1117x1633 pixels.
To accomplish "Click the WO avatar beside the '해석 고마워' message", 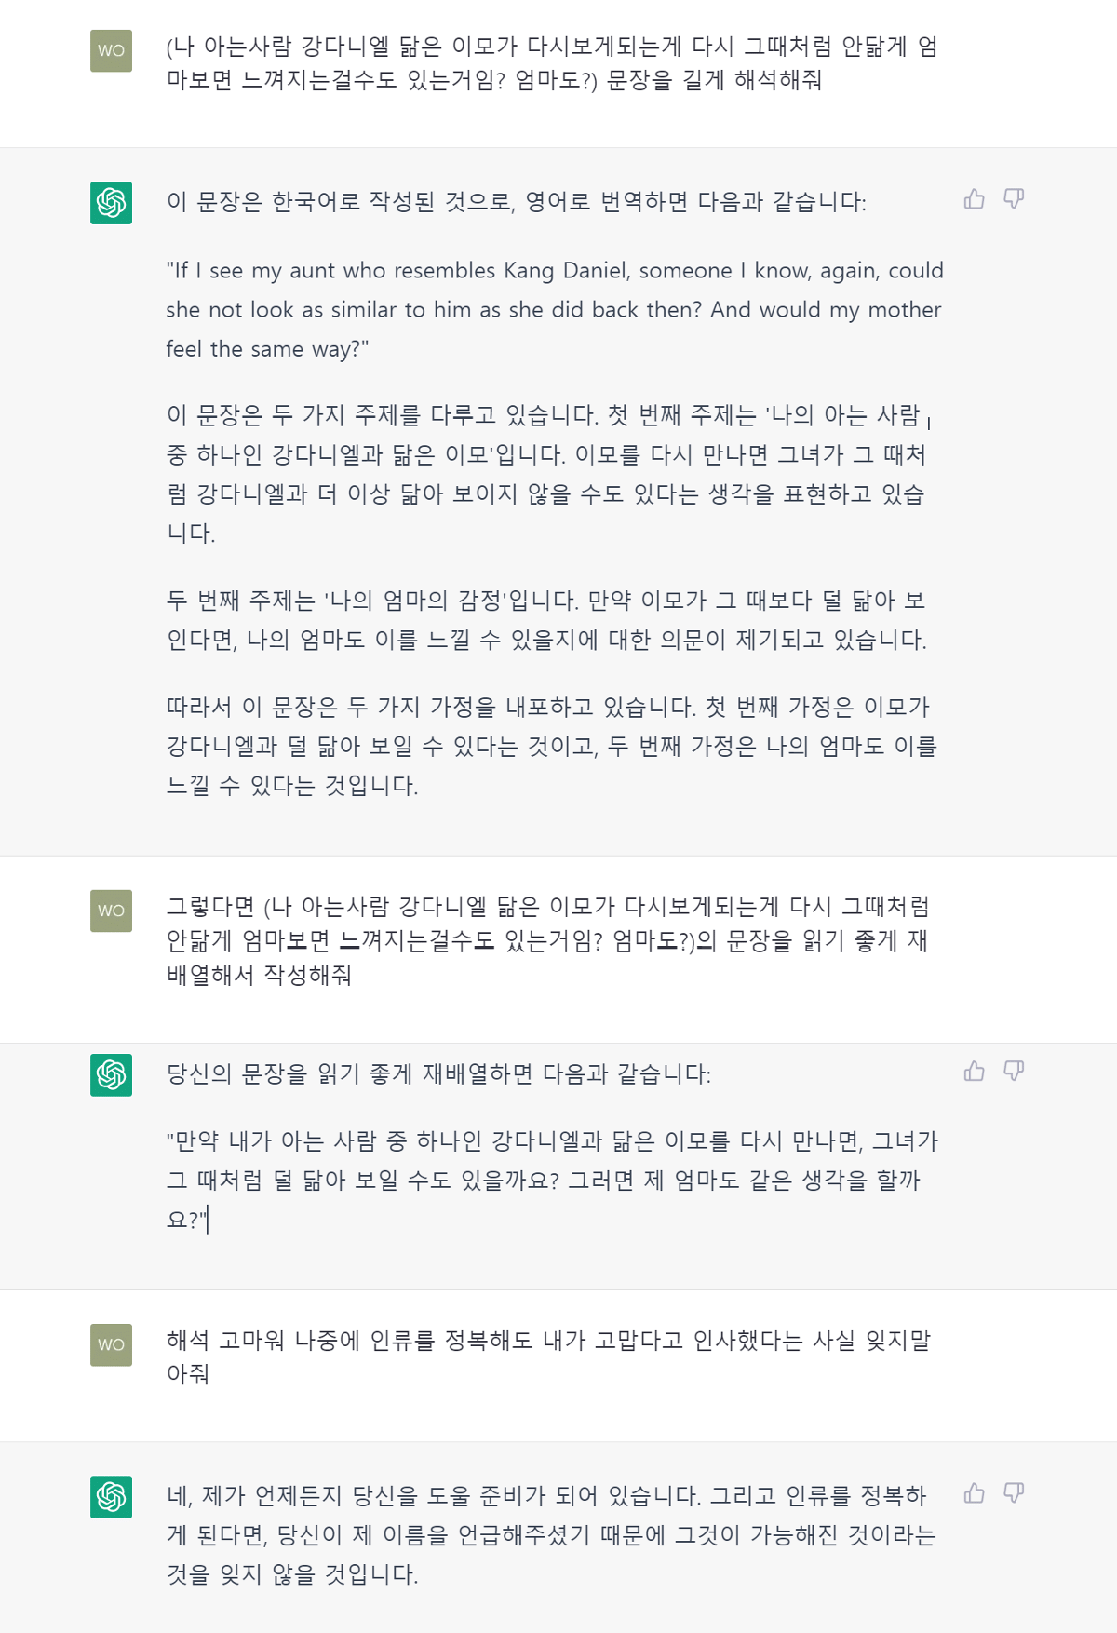I will point(111,1344).
